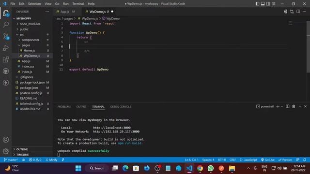Click Prettier in status bar

coord(285,160)
